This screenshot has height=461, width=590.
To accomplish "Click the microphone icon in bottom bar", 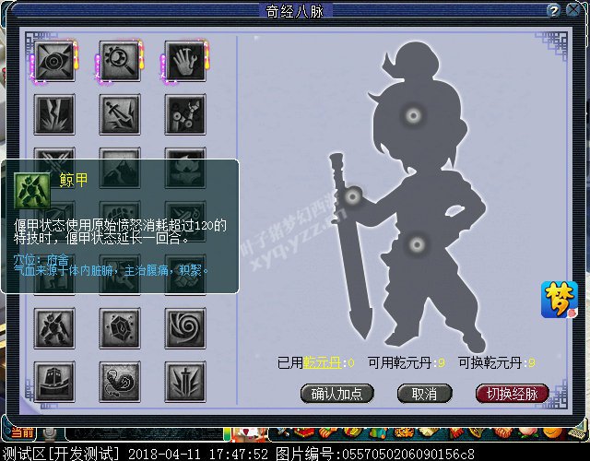I will (49, 434).
